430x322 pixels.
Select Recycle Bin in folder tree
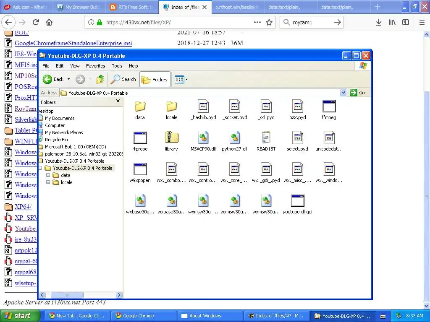point(56,140)
